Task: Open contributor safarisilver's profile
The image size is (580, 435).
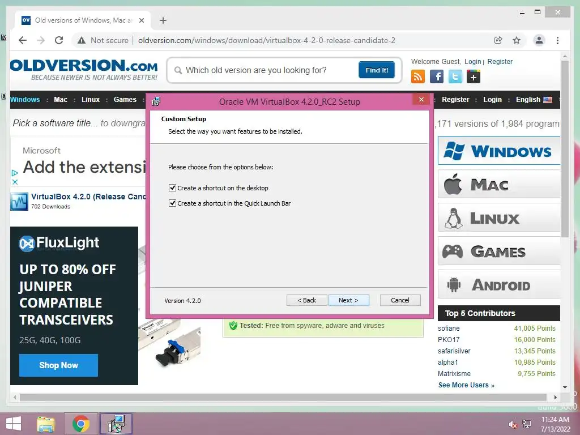Action: point(454,351)
